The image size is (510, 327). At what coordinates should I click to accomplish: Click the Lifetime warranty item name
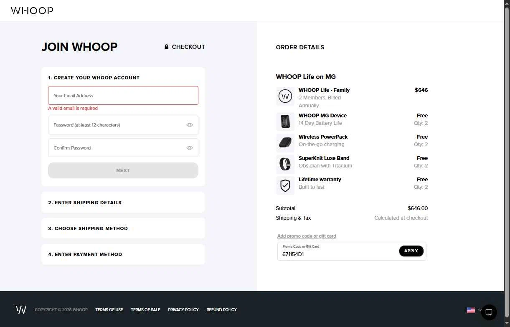320,180
